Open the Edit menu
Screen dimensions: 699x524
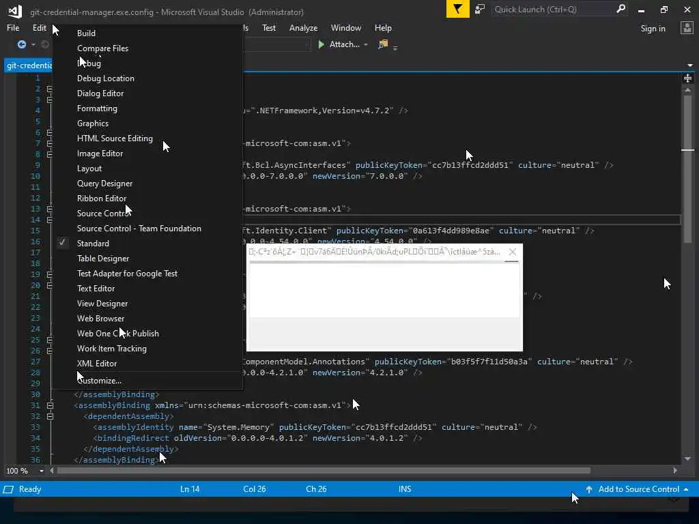[39, 27]
